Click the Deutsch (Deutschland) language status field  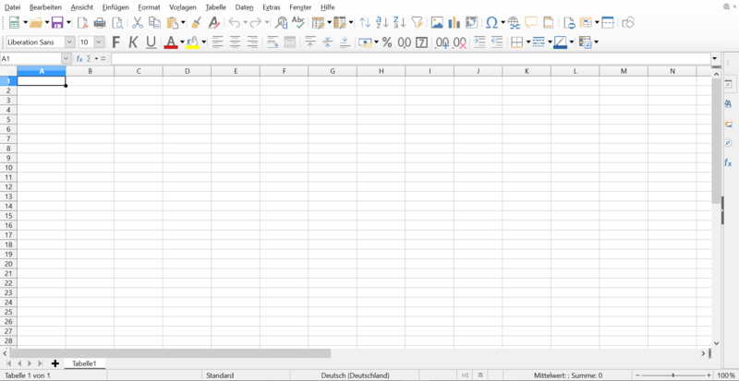point(355,375)
